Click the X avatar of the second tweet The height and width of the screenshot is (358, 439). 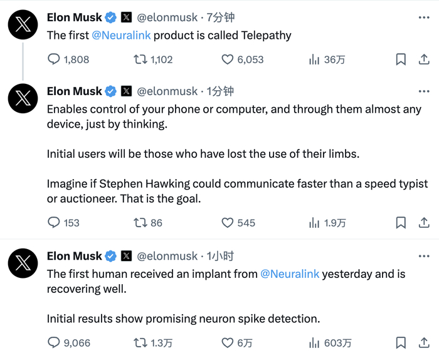pos(23,99)
